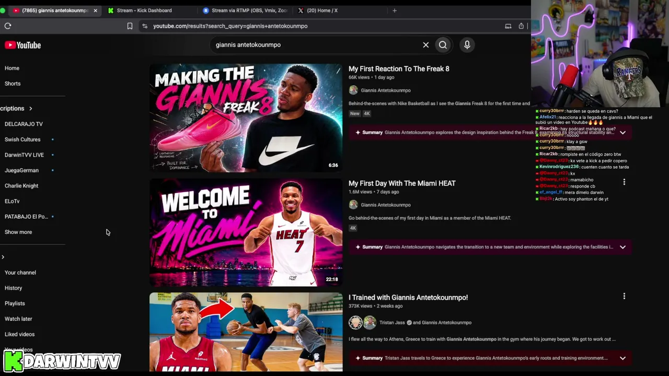Open the share icon in the address bar
669x376 pixels.
click(521, 26)
